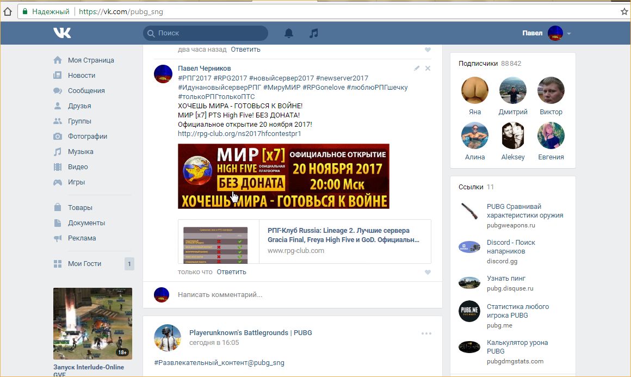Click the secure padlock icon
The image size is (631, 377).
click(25, 11)
